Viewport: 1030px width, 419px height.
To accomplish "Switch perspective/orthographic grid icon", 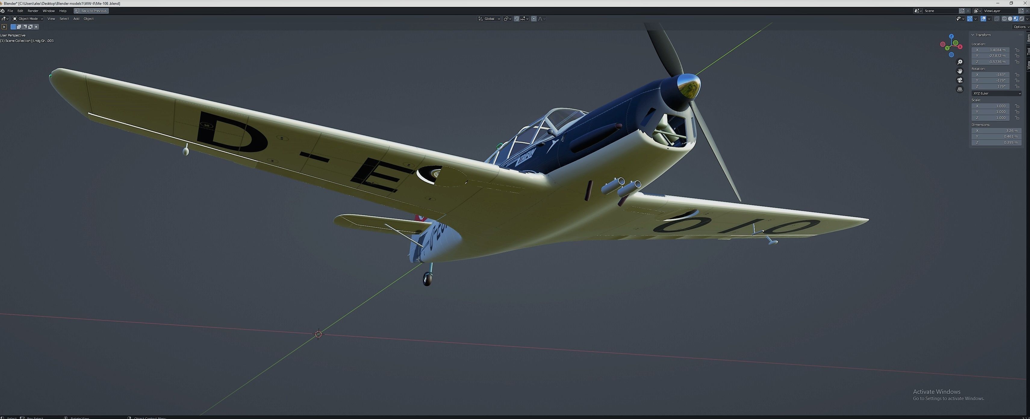I will tap(960, 89).
